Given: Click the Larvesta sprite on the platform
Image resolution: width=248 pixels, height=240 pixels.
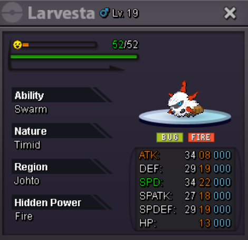Looking at the screenshot, I should [x=185, y=100].
